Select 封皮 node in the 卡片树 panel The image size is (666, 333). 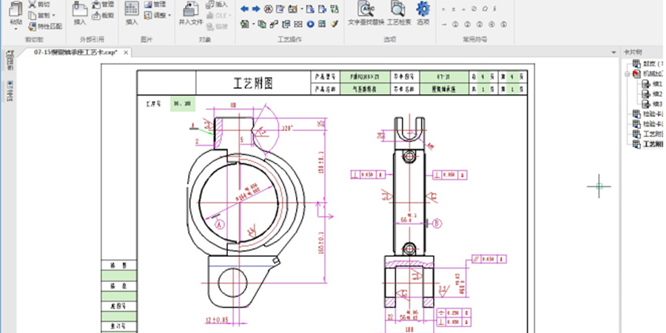coord(647,64)
